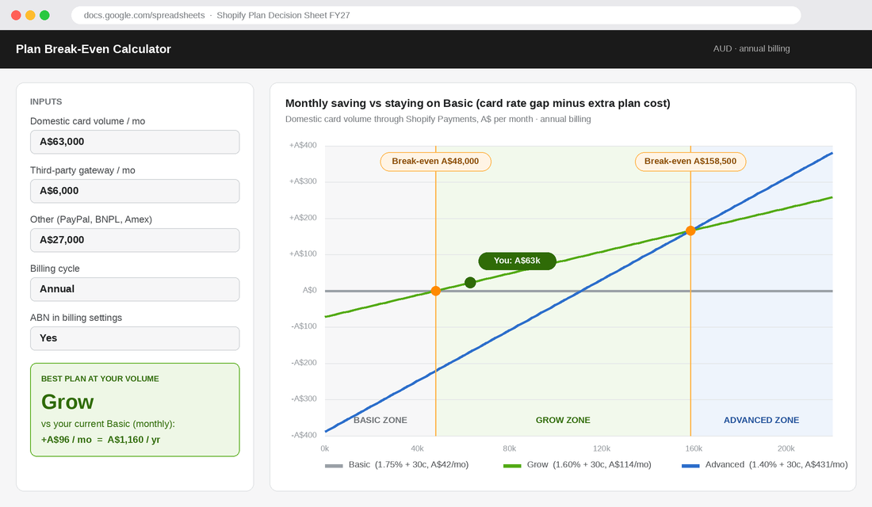This screenshot has height=507, width=872.
Task: Click the A$0 y-axis label
Action: click(x=310, y=290)
